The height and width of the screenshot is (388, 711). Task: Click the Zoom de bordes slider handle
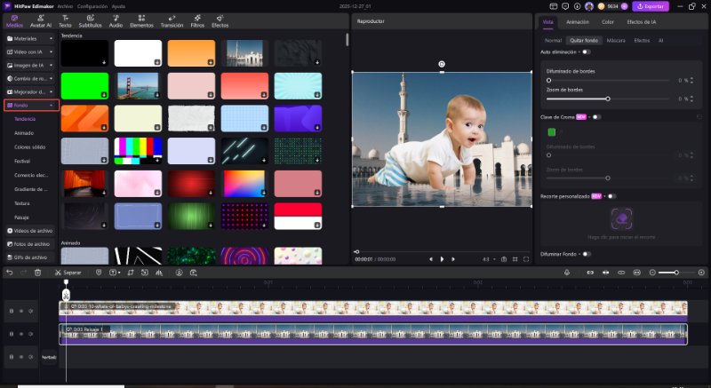[608, 99]
